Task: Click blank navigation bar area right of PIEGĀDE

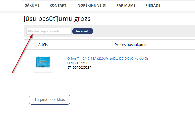Action: (x=178, y=5)
